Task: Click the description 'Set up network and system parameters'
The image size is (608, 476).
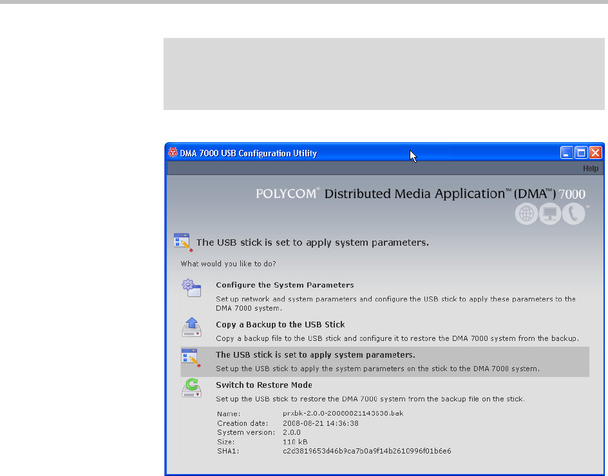Action: pyautogui.click(x=395, y=304)
